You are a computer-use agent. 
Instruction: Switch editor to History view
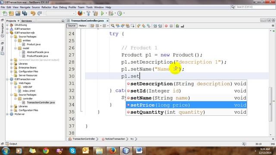[82, 26]
